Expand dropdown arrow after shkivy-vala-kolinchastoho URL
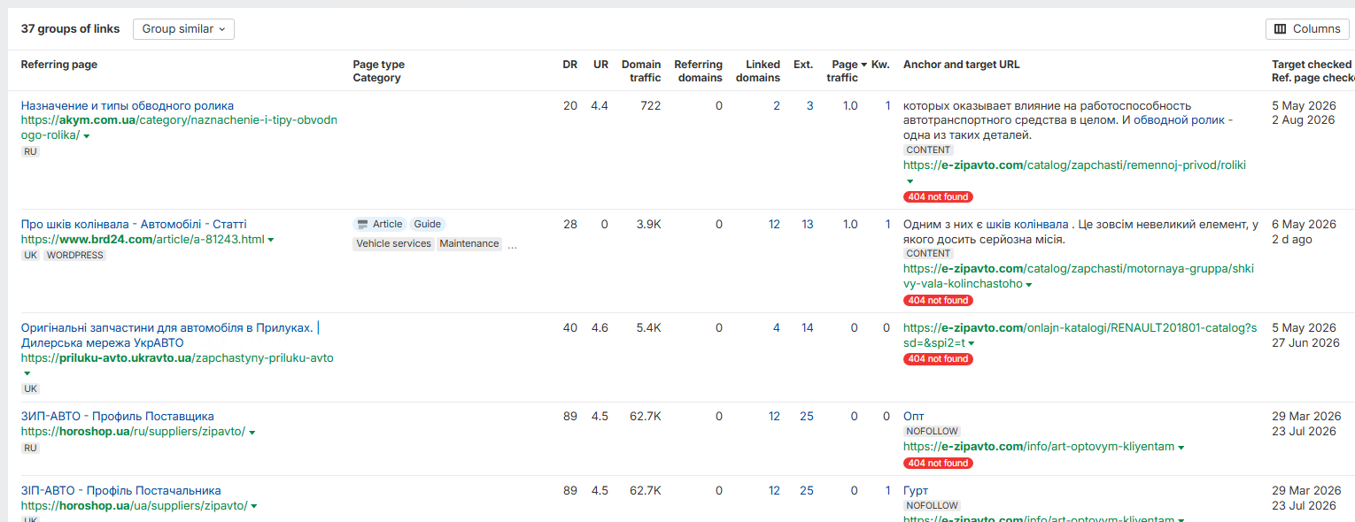This screenshot has height=522, width=1355. tap(1029, 285)
